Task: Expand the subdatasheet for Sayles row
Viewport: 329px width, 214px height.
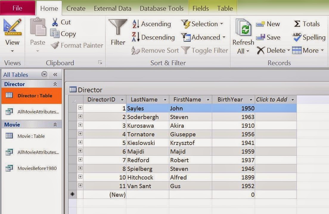Action: [x=80, y=108]
